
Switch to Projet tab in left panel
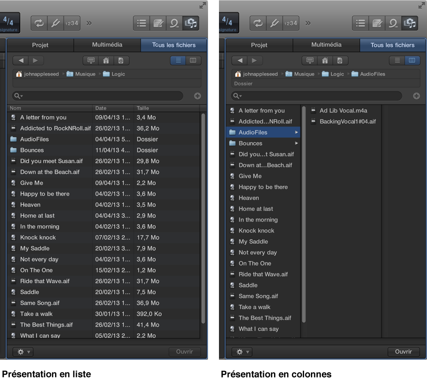40,45
